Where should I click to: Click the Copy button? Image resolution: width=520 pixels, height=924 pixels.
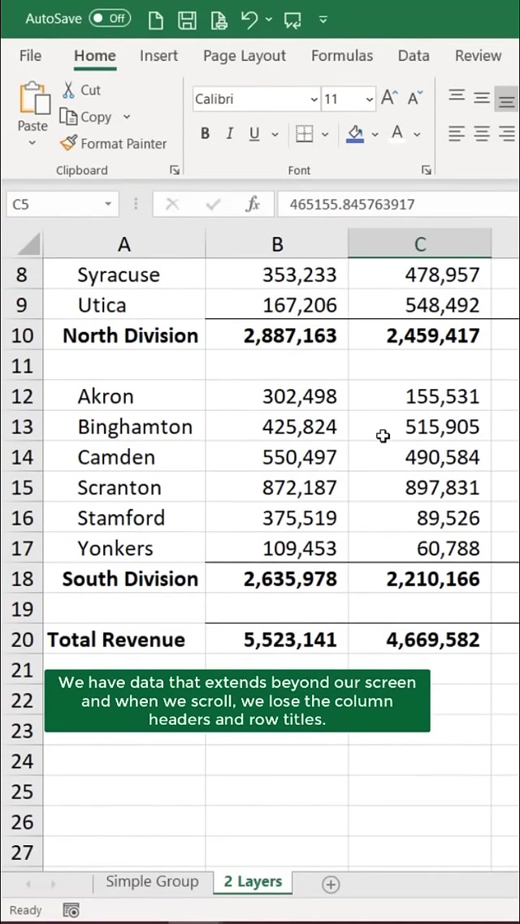(88, 117)
